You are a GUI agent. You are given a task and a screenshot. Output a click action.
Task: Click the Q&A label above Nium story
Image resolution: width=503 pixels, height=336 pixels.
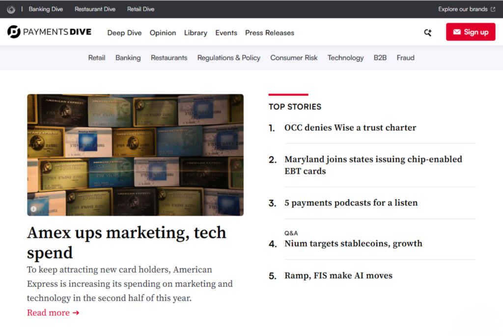point(291,233)
